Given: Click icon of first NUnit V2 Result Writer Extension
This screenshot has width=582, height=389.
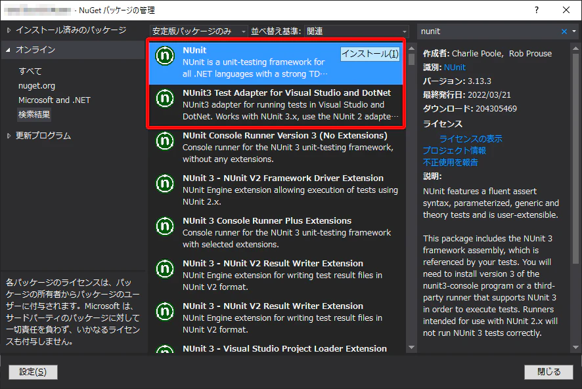Looking at the screenshot, I should (x=165, y=269).
